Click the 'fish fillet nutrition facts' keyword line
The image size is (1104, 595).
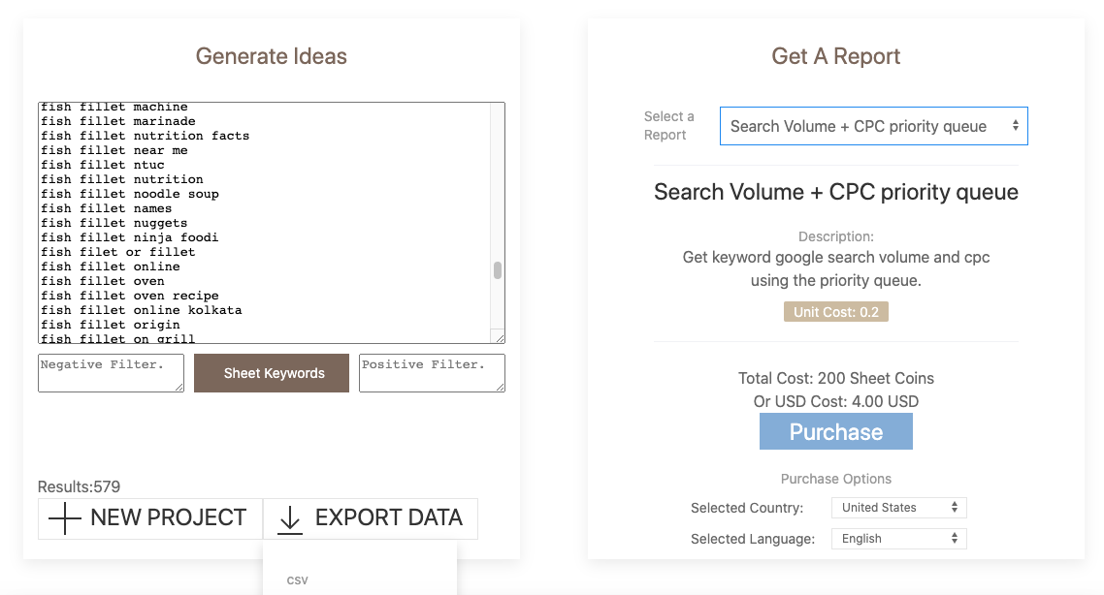click(146, 136)
